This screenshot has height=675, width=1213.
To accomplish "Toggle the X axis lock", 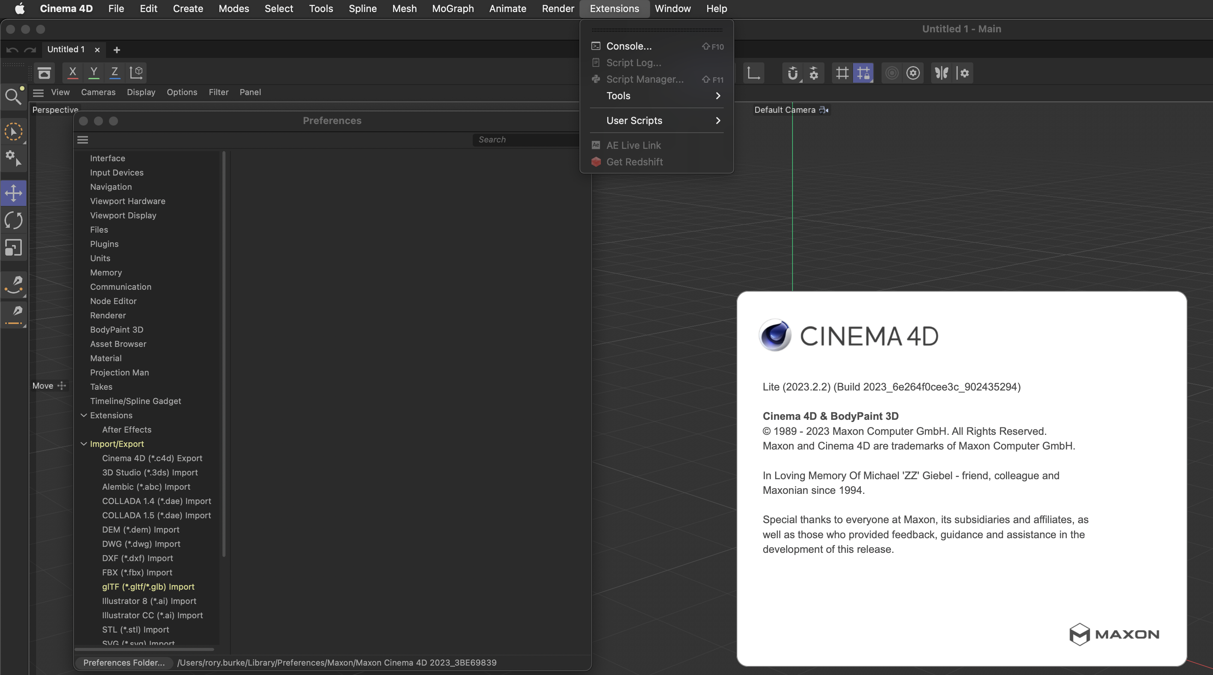I will pos(73,73).
